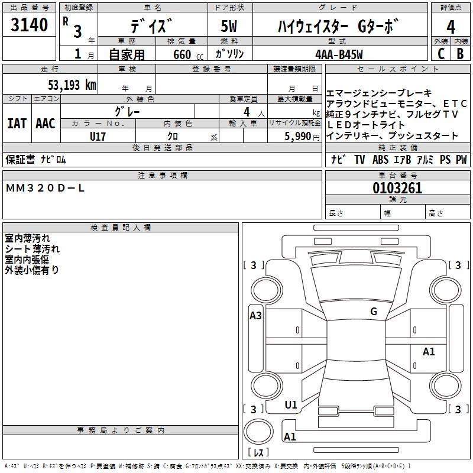Screen dimensions: 473x473
Task: Click exterior grade C
Action: (x=441, y=54)
